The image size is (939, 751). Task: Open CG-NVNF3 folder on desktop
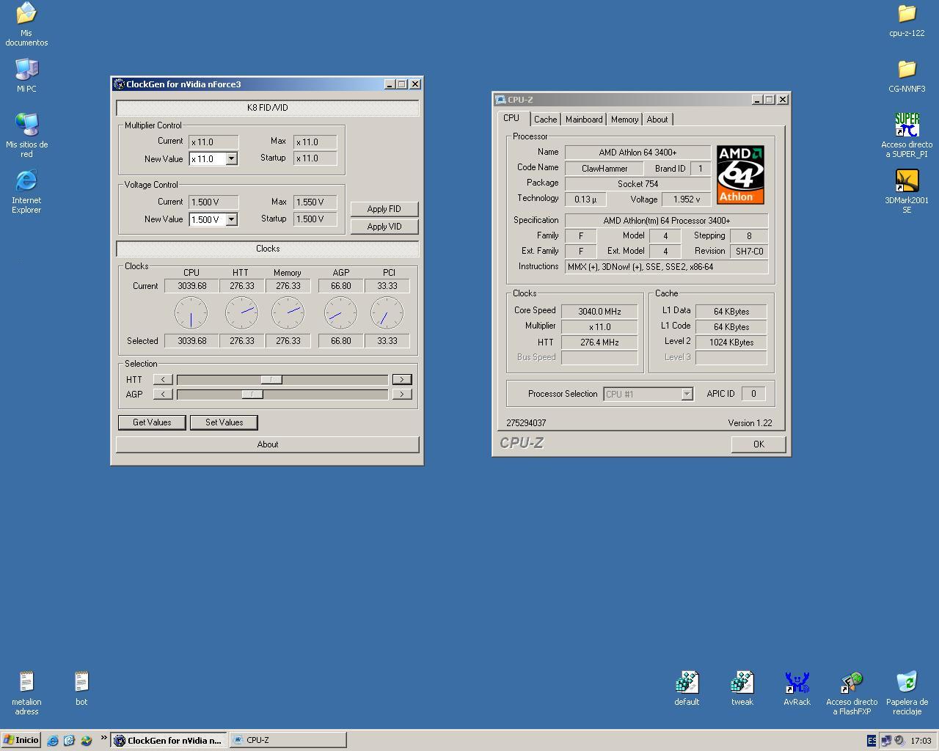click(x=907, y=76)
